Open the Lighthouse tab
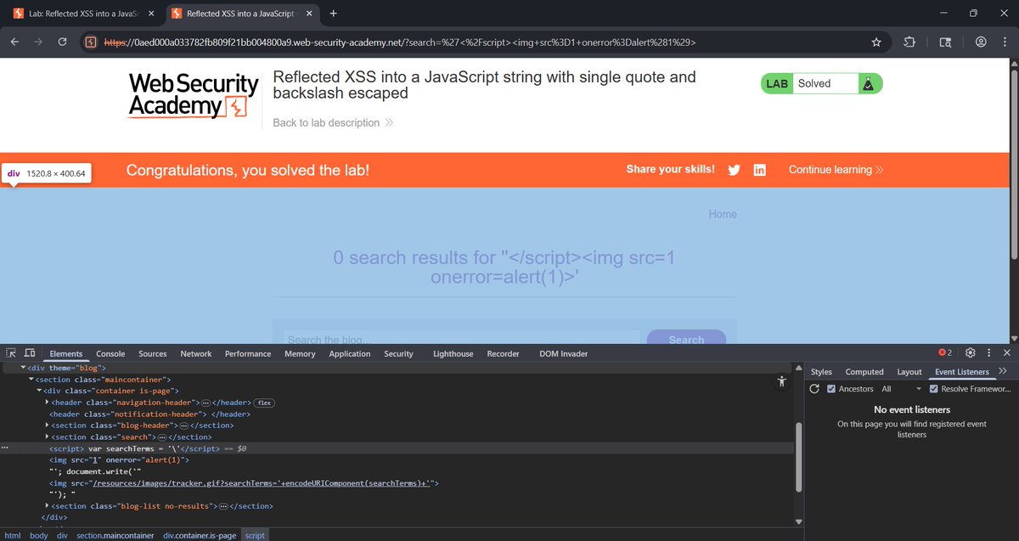The width and height of the screenshot is (1019, 541). [x=453, y=353]
